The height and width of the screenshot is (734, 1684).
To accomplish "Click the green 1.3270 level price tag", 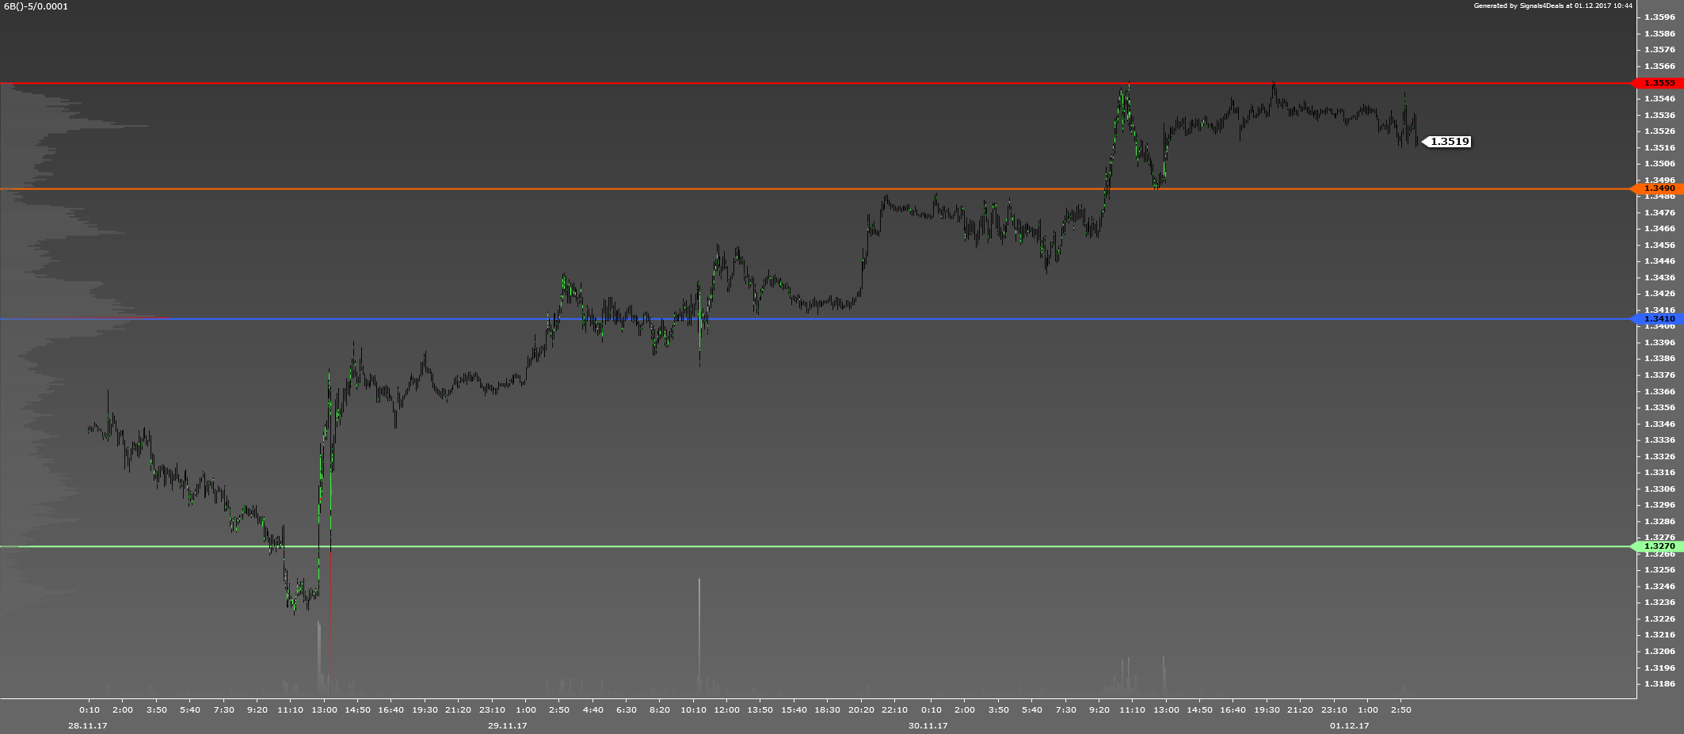I will tap(1658, 546).
